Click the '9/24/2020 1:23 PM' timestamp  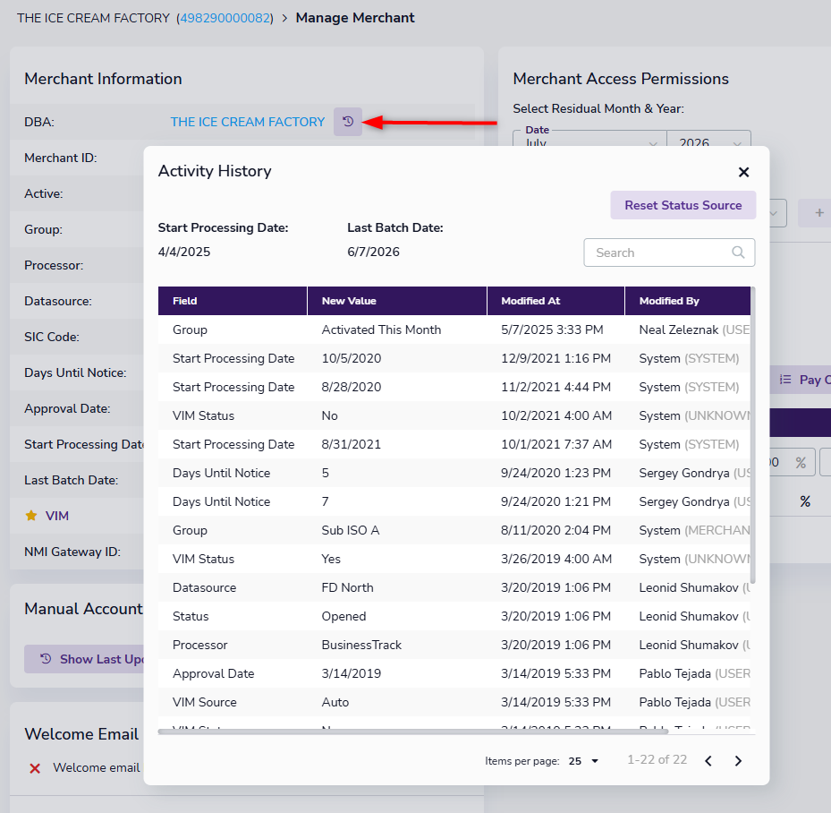coord(556,473)
